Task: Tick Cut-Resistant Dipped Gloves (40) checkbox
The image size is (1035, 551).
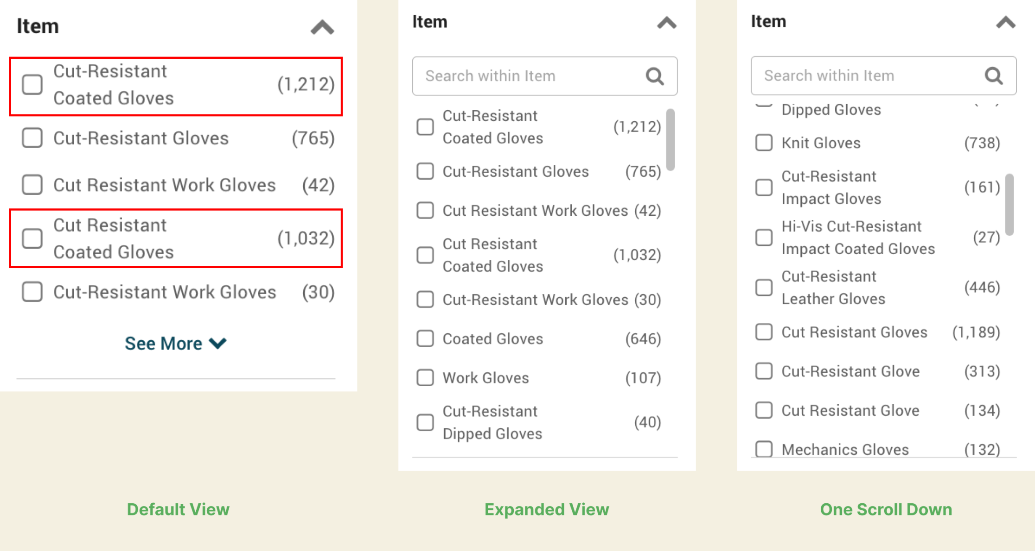Action: (x=425, y=422)
